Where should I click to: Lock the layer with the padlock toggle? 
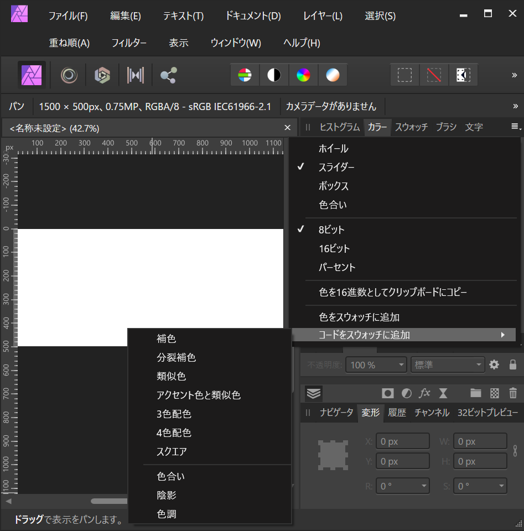pyautogui.click(x=512, y=365)
